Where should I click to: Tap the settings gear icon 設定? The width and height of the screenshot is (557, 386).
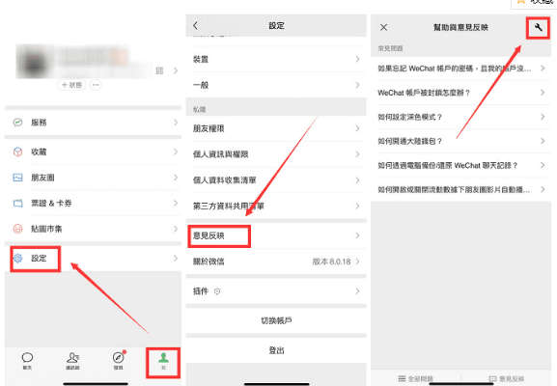pos(17,259)
